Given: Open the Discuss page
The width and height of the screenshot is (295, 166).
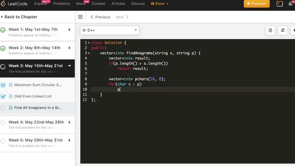Looking at the screenshot, I should (138, 4).
